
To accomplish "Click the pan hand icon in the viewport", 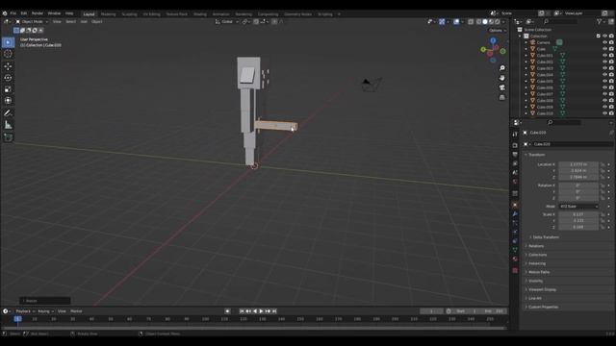I will click(x=502, y=78).
